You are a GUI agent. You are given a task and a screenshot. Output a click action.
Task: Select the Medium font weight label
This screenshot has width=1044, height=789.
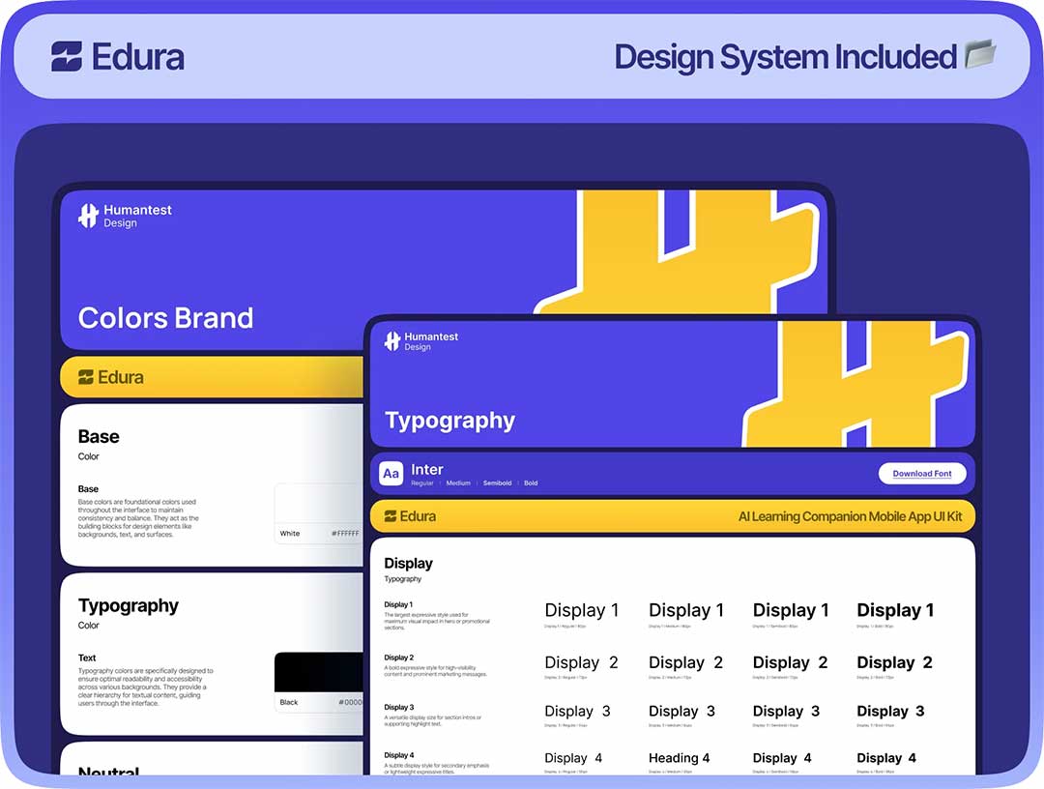[458, 483]
